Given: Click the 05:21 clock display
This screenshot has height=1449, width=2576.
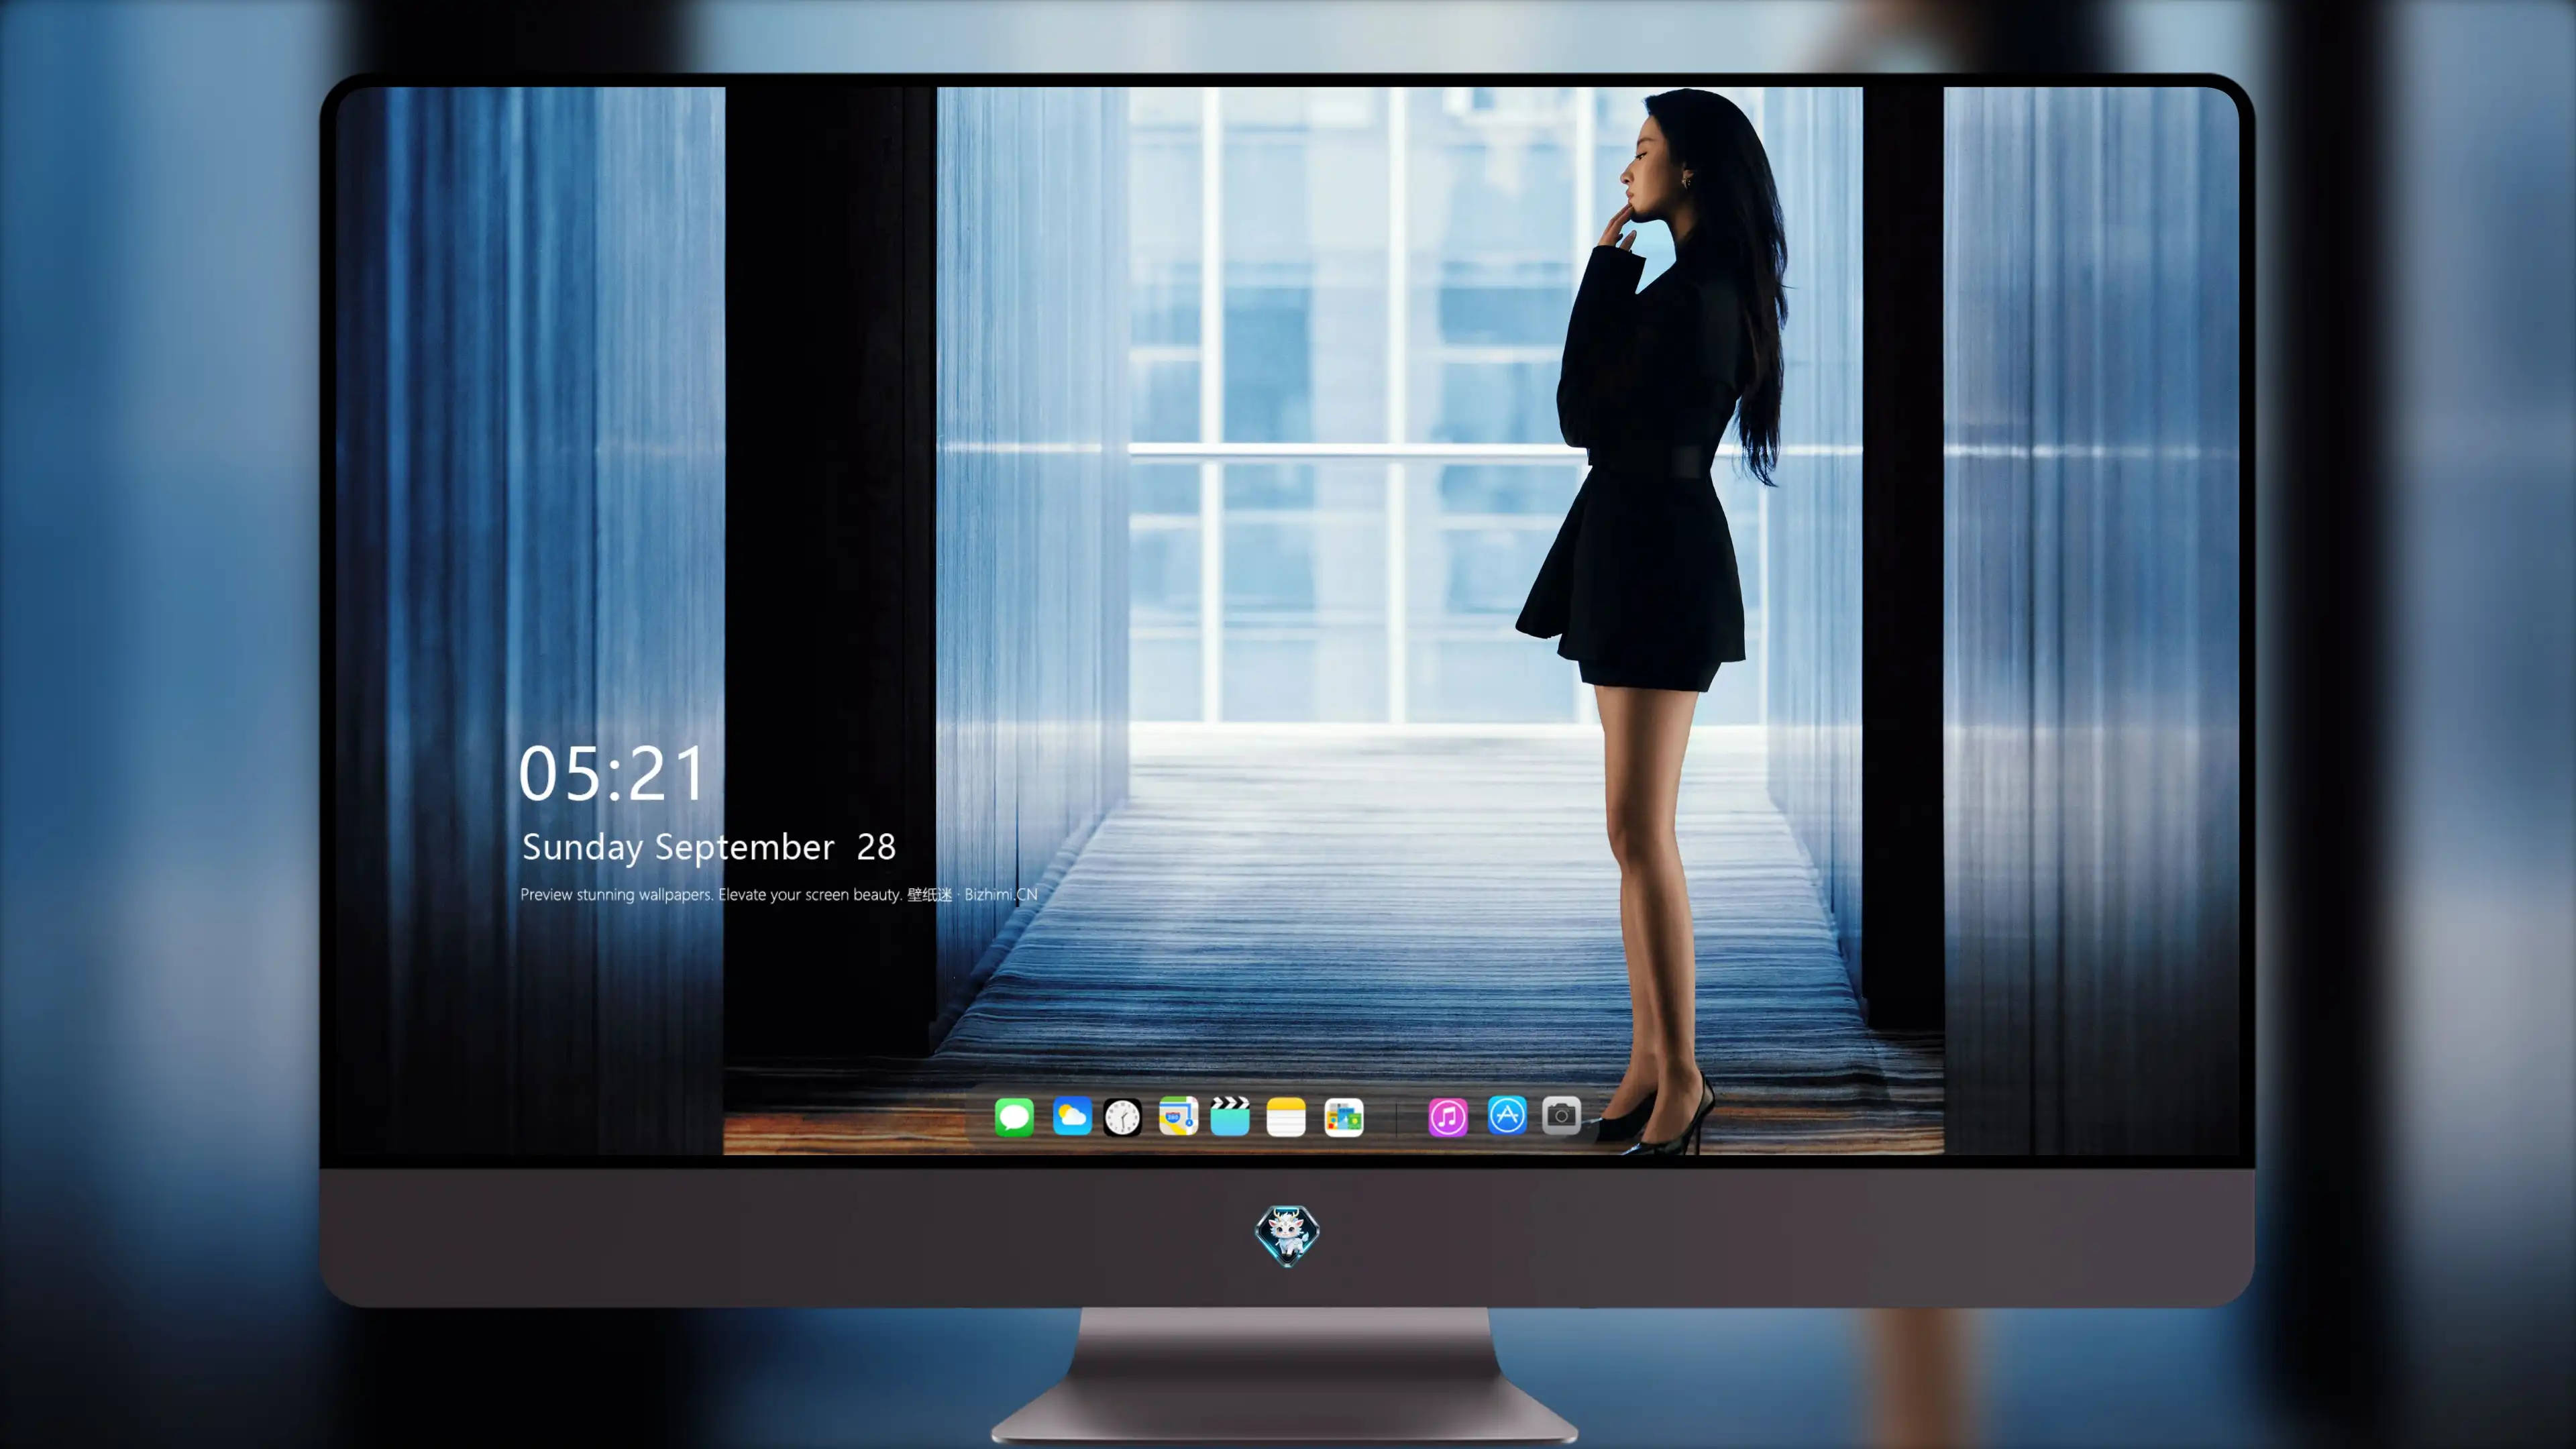Looking at the screenshot, I should click(x=612, y=774).
